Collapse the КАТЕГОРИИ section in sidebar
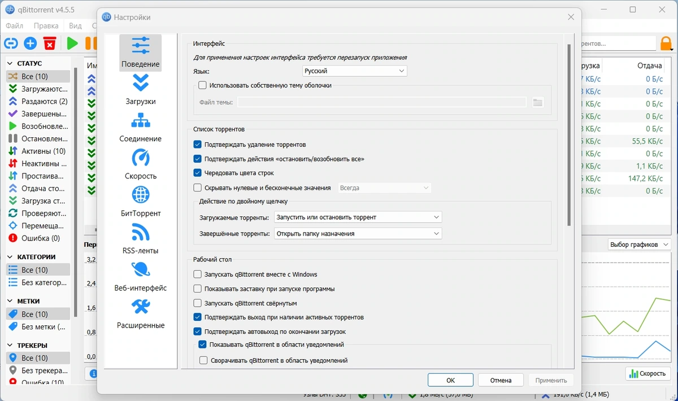Screen dimensions: 678x401 pyautogui.click(x=11, y=257)
